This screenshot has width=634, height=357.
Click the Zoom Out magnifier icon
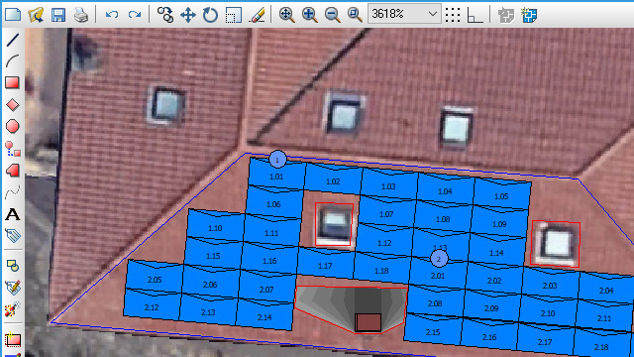tap(333, 15)
